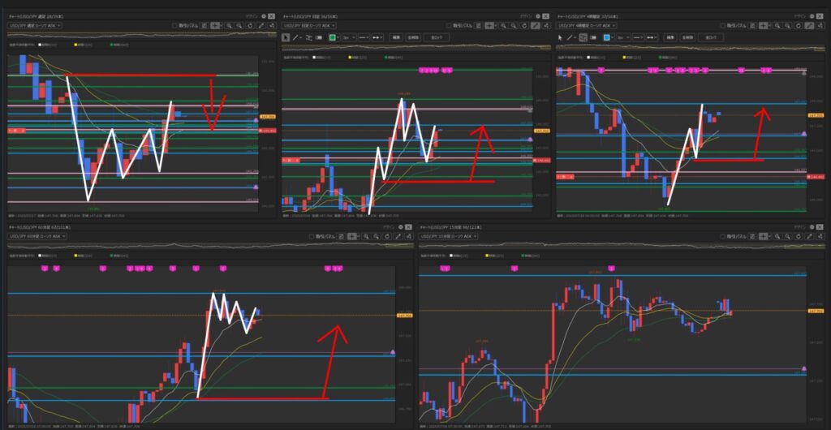Refresh the daily USD/JPY chart

point(524,25)
